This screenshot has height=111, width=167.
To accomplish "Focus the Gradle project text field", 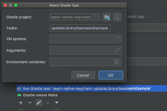I will (75, 17).
